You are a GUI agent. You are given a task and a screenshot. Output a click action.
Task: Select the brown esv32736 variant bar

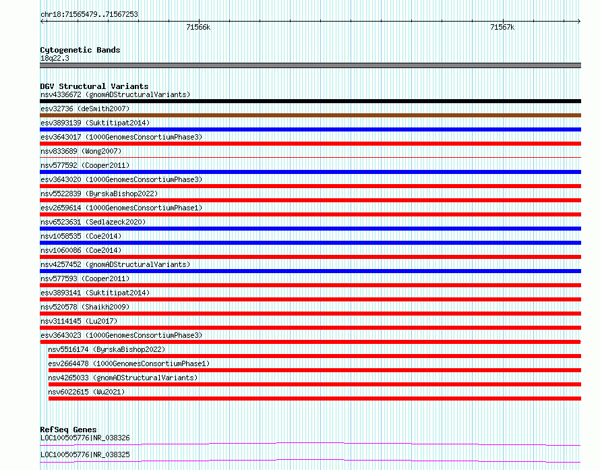[310, 115]
